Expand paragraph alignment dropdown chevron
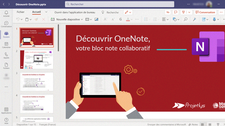Image resolution: width=225 pixels, height=126 pixels. [167, 19]
